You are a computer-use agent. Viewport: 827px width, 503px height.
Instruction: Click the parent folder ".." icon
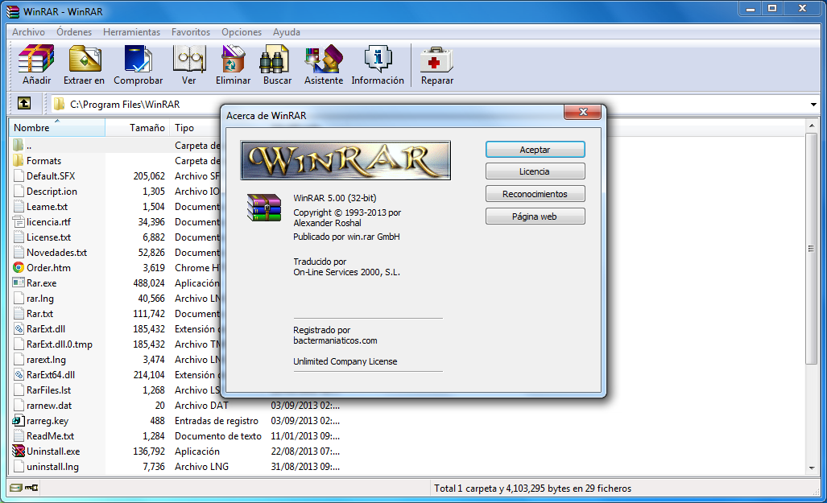(x=19, y=145)
